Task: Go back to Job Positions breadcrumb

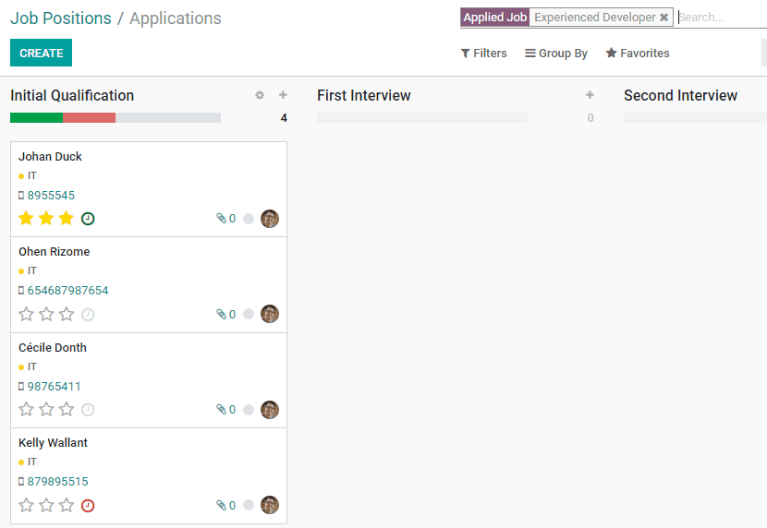Action: coord(61,18)
